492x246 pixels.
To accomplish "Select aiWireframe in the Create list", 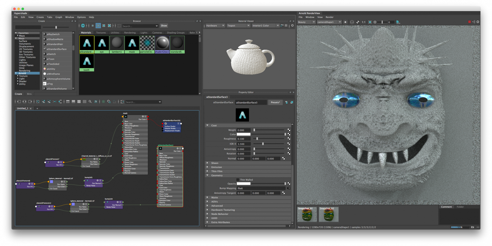I will click(x=57, y=74).
